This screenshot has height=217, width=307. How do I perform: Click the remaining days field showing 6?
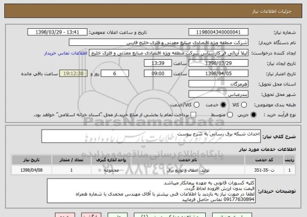click(x=115, y=74)
